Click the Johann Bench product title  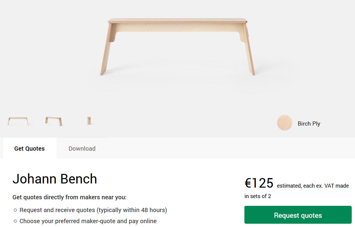(55, 179)
